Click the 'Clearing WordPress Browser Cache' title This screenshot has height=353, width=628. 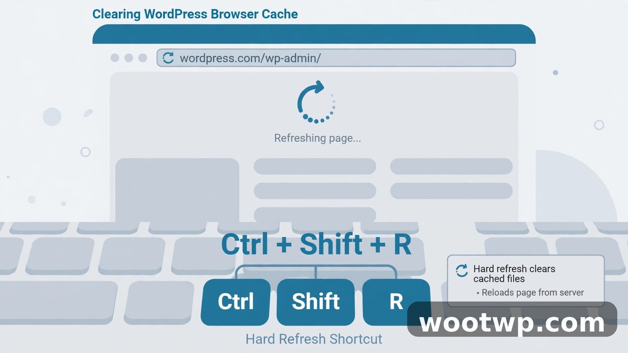195,14
